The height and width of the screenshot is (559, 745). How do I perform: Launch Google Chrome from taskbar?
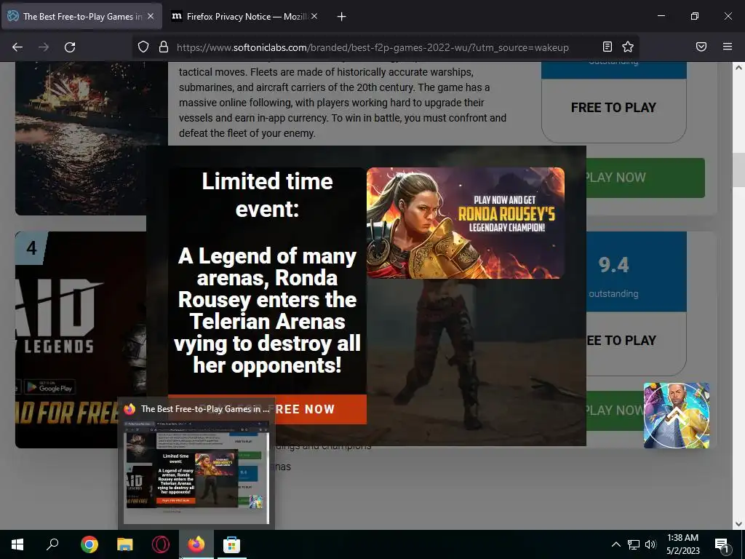(89, 544)
